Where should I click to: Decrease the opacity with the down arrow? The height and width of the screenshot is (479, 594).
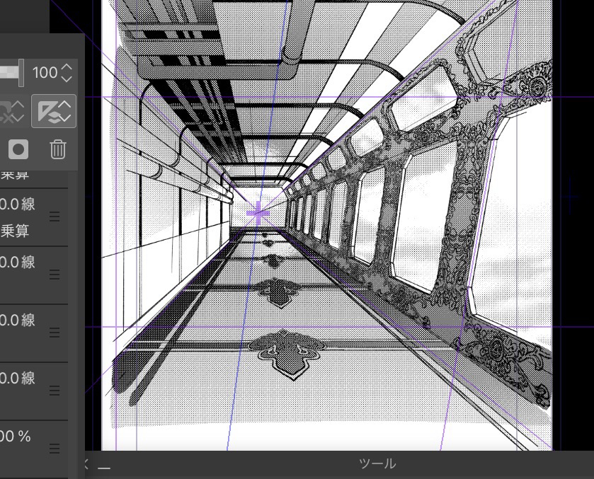pyautogui.click(x=67, y=78)
